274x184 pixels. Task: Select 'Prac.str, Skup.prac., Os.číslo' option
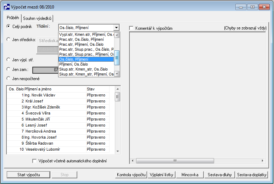pos(86,49)
